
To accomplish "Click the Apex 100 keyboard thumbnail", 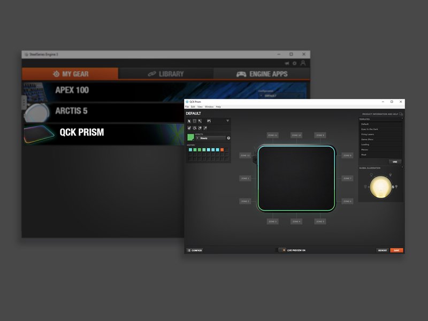I will 34,91.
